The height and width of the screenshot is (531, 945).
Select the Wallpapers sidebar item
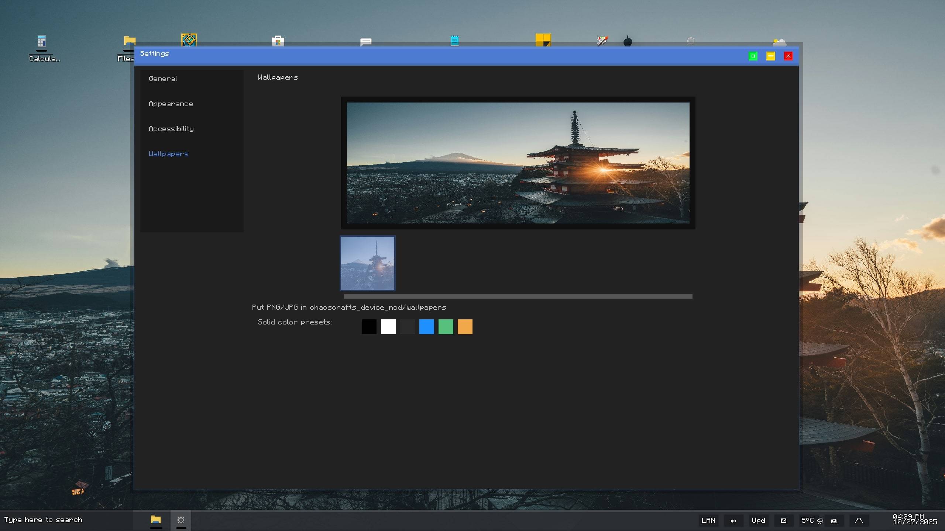pyautogui.click(x=168, y=154)
